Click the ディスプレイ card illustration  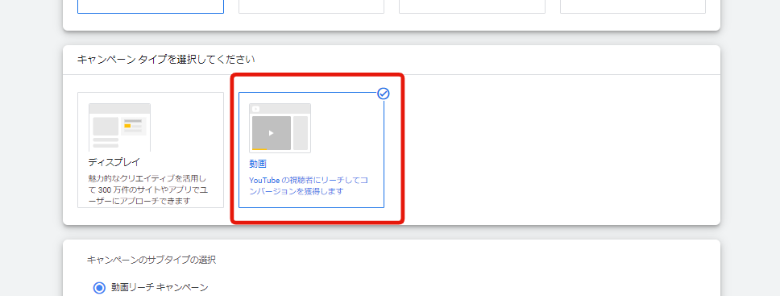[x=119, y=127]
